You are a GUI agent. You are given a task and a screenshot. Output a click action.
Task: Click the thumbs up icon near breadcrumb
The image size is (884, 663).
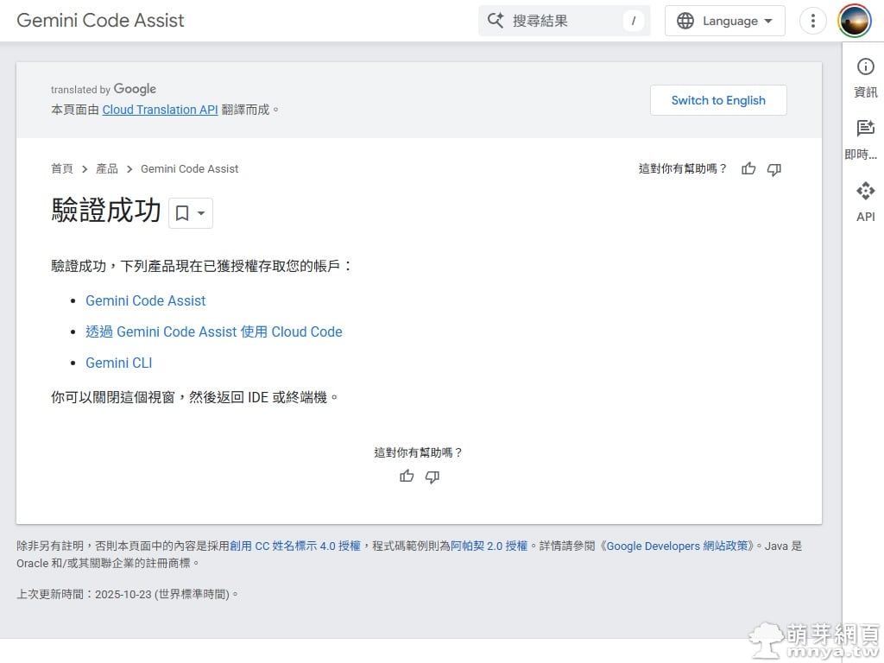[748, 169]
